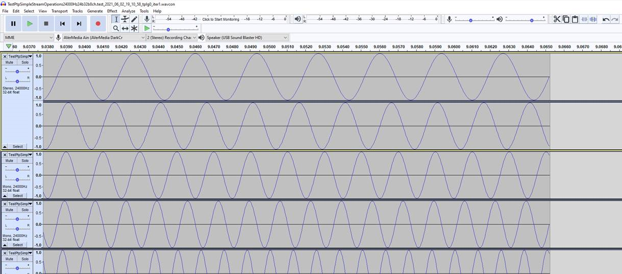Open the MME audio host dropdown
Image resolution: width=622 pixels, height=274 pixels.
[x=29, y=37]
